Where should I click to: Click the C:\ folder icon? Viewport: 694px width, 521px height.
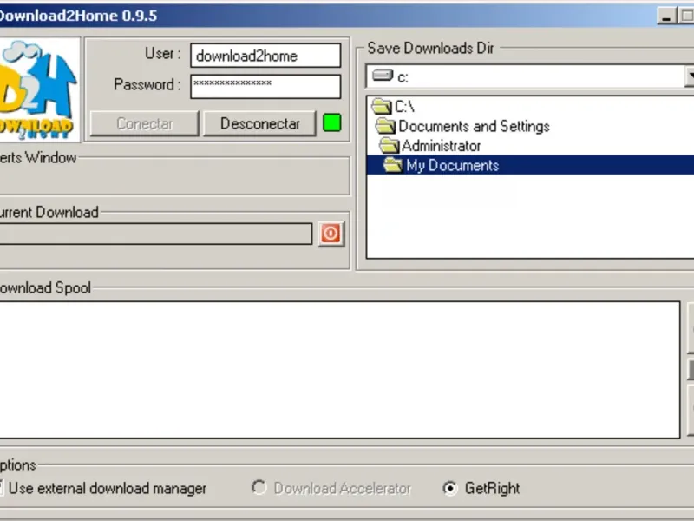381,106
